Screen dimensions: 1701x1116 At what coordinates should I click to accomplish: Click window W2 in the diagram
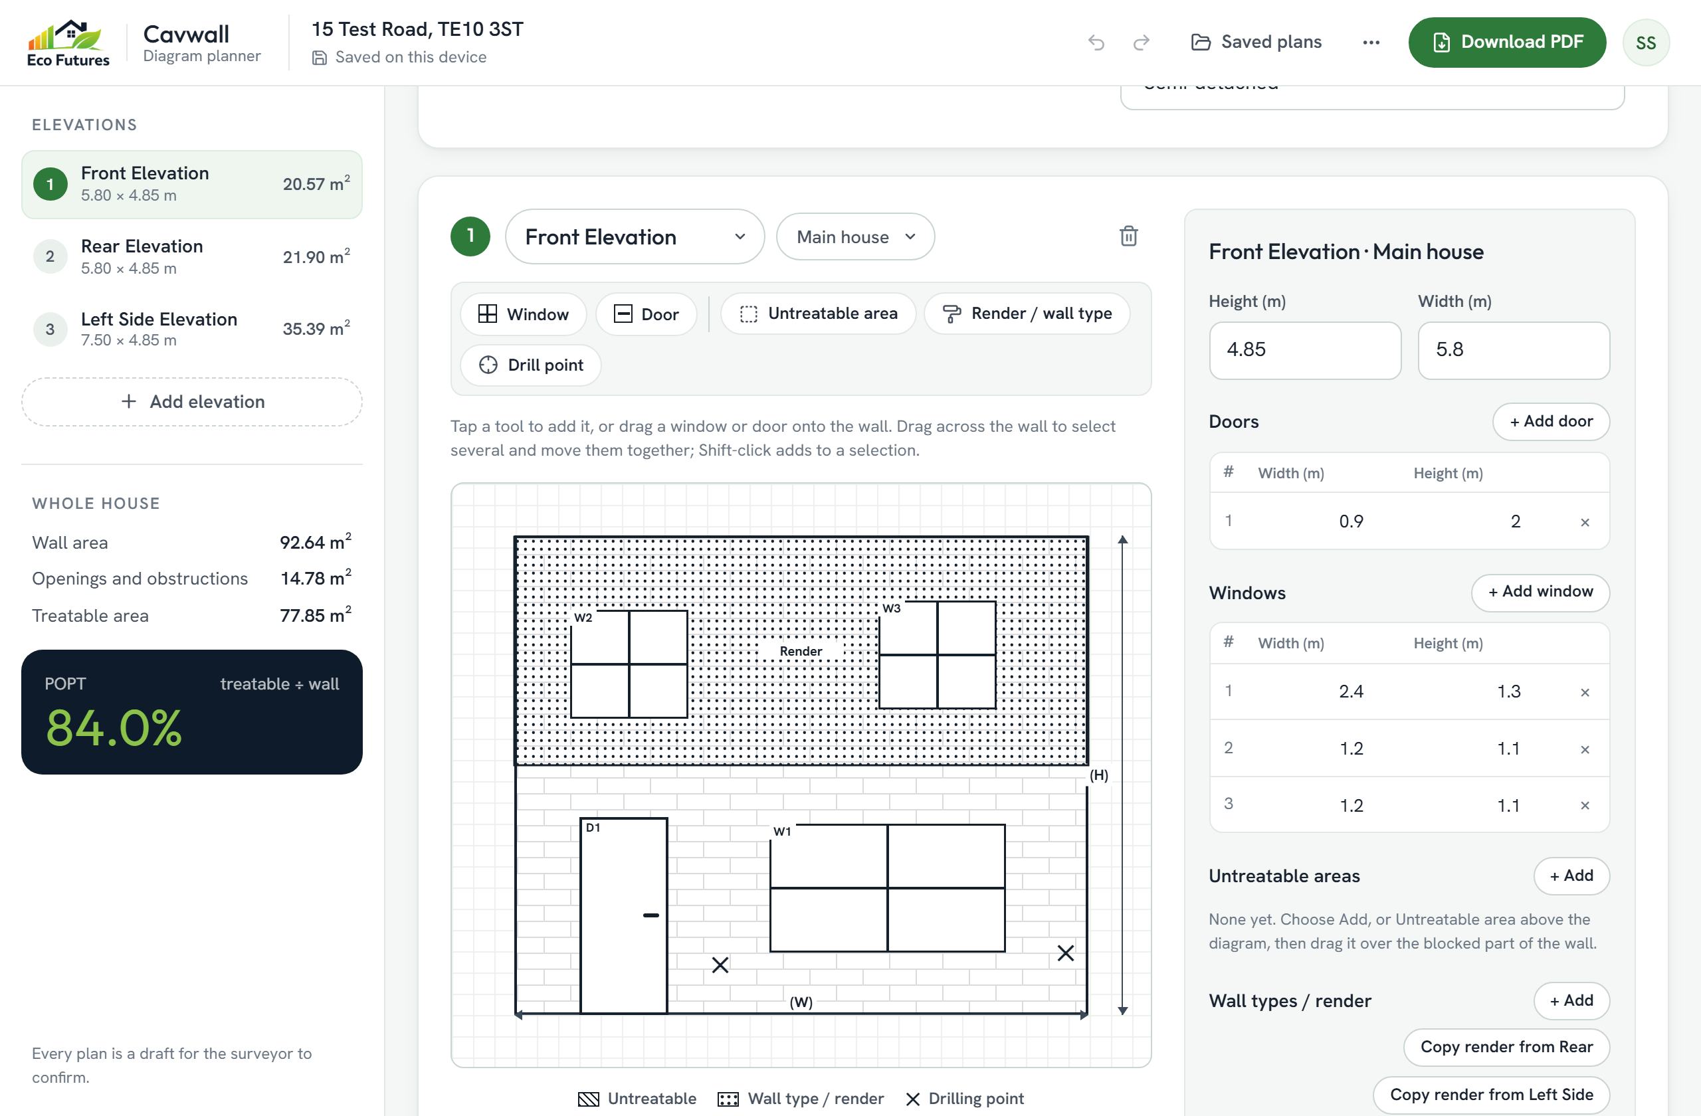[629, 664]
